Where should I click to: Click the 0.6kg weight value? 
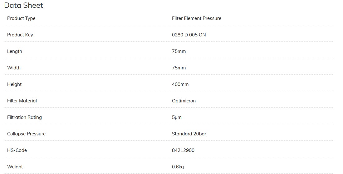point(178,167)
